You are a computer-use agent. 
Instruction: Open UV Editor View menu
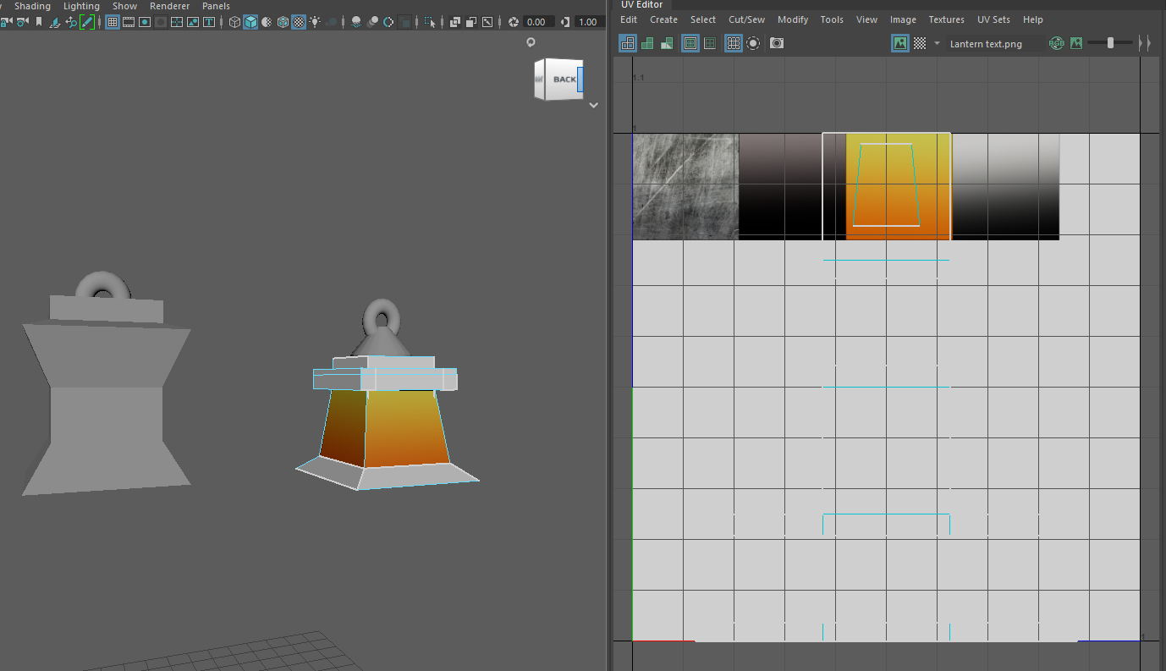pos(866,19)
